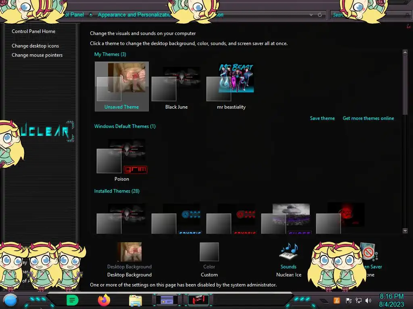The image size is (413, 309).
Task: Apply the mr beastiality theme
Action: click(x=231, y=87)
